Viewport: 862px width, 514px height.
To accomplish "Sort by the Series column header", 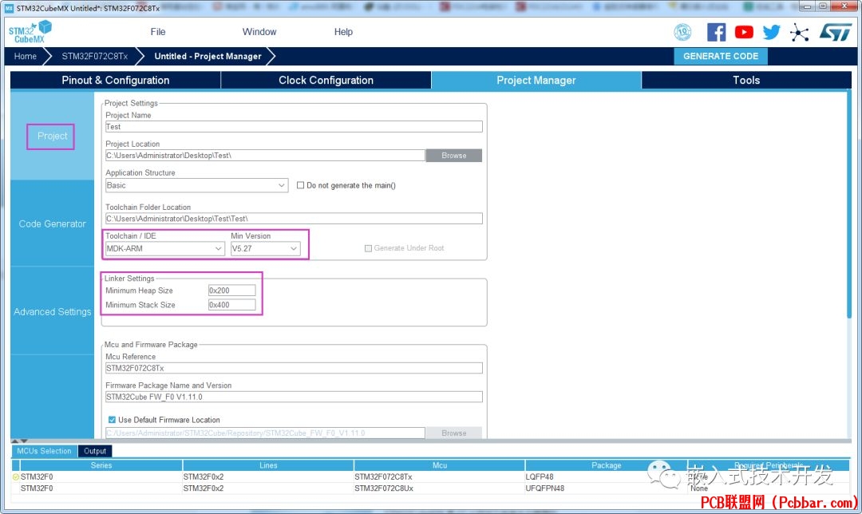I will click(101, 465).
